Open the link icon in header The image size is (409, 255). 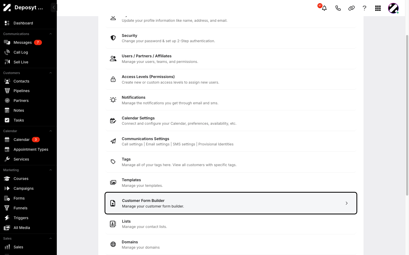pyautogui.click(x=351, y=8)
